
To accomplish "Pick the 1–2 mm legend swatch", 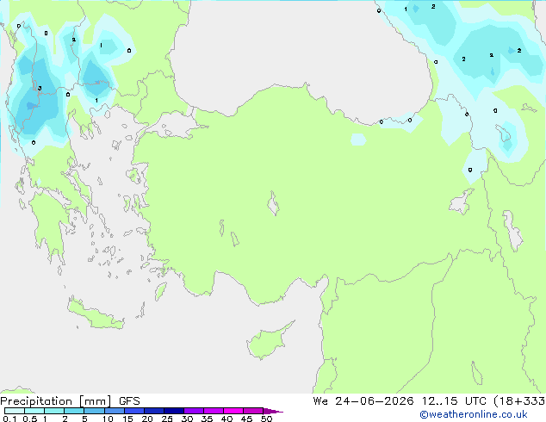I will pos(54,411).
